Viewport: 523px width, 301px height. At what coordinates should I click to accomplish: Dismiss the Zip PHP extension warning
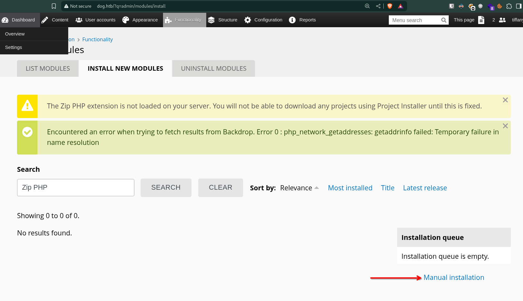pos(505,100)
